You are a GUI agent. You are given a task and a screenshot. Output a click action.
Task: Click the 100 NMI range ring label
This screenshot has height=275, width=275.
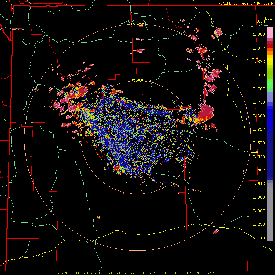pyautogui.click(x=137, y=24)
